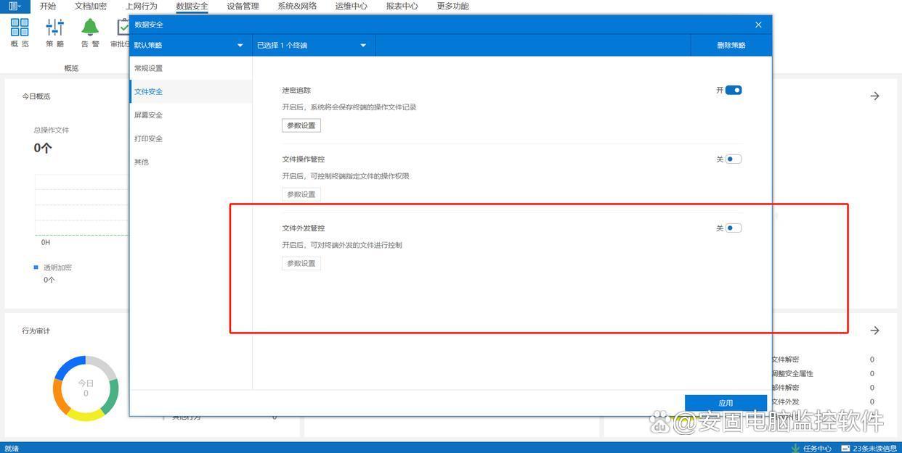Click 参数设置 under 泄密追踪
The height and width of the screenshot is (453, 902).
(301, 125)
